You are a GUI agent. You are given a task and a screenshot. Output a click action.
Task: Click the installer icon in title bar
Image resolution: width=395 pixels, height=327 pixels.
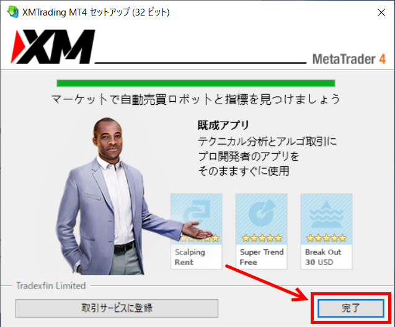[x=12, y=12]
